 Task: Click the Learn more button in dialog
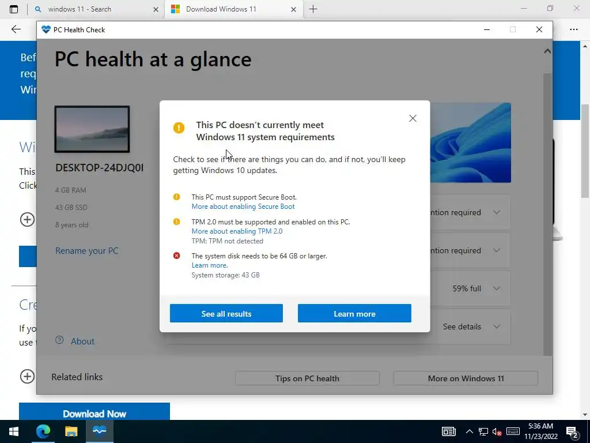(x=354, y=313)
